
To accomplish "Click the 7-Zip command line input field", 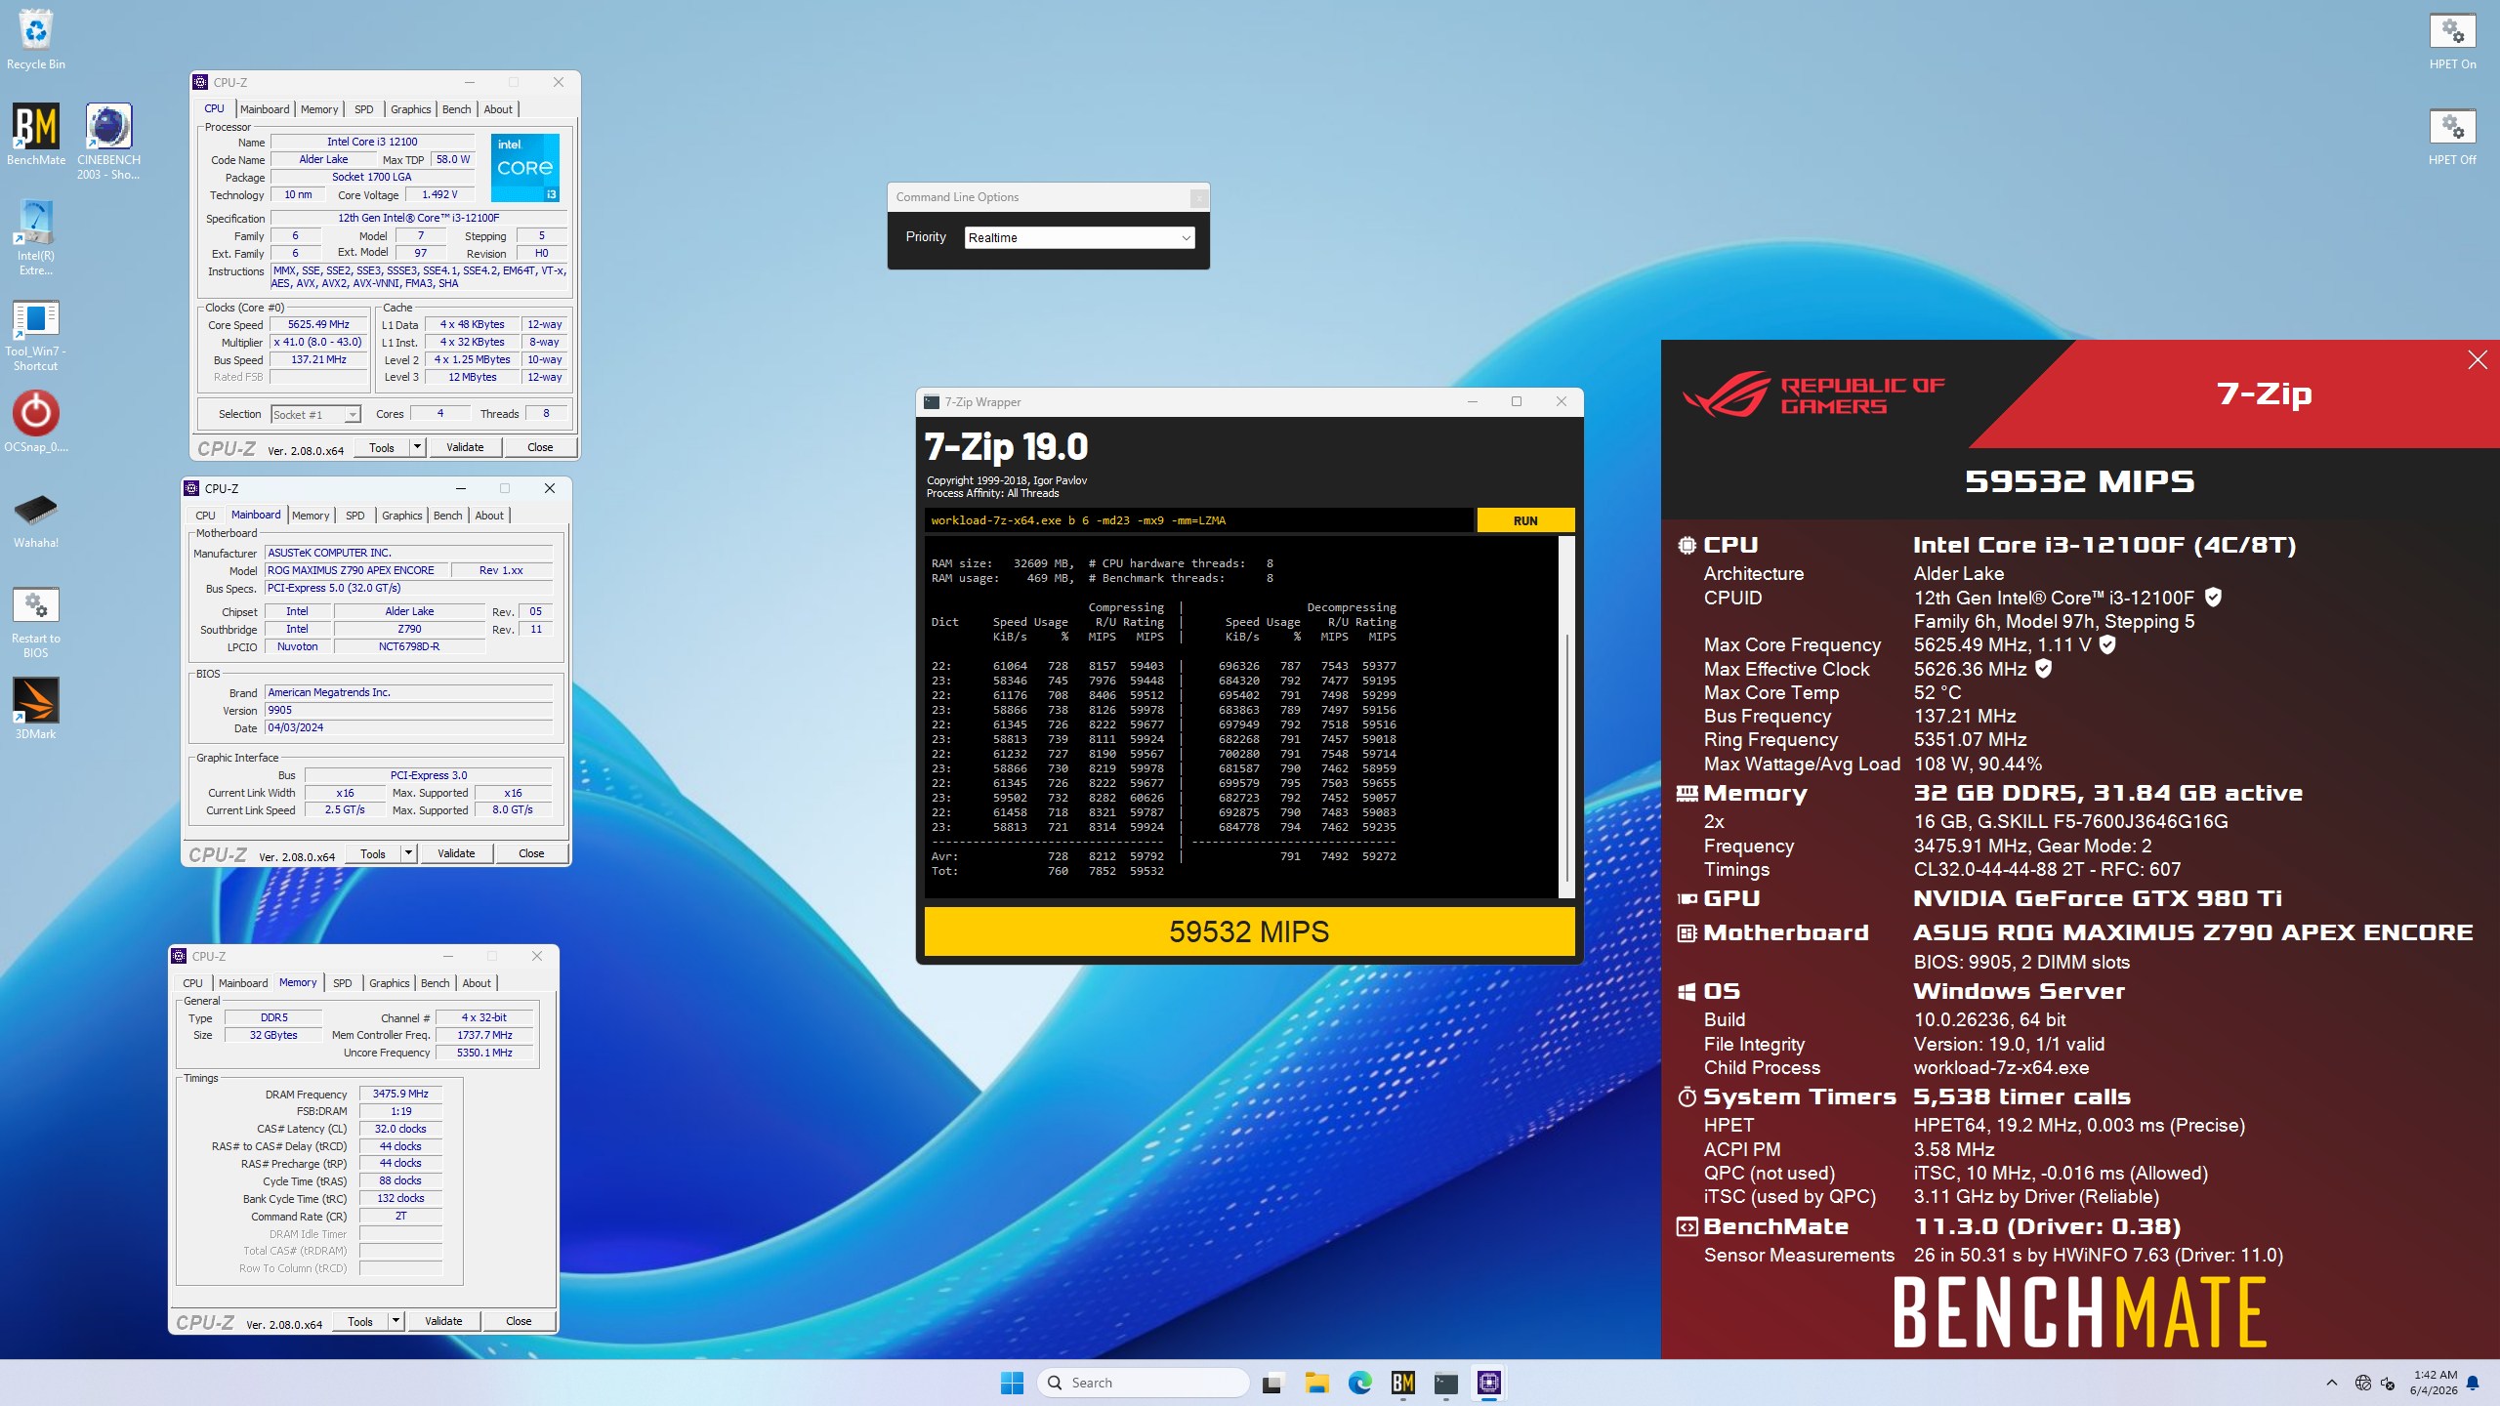I will pos(1198,520).
